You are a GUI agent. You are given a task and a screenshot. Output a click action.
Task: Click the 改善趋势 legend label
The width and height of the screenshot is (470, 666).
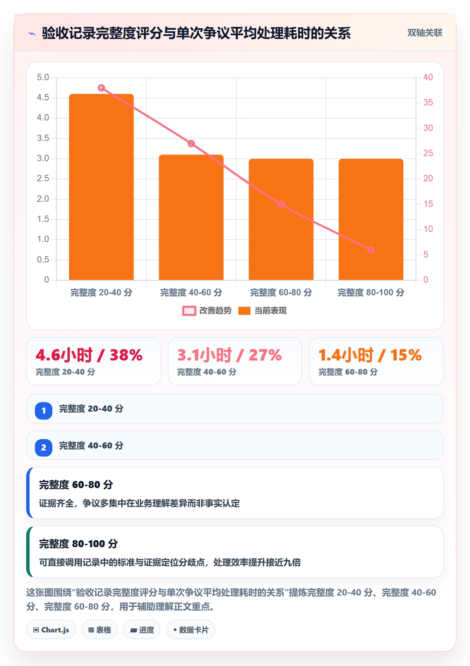click(x=215, y=311)
